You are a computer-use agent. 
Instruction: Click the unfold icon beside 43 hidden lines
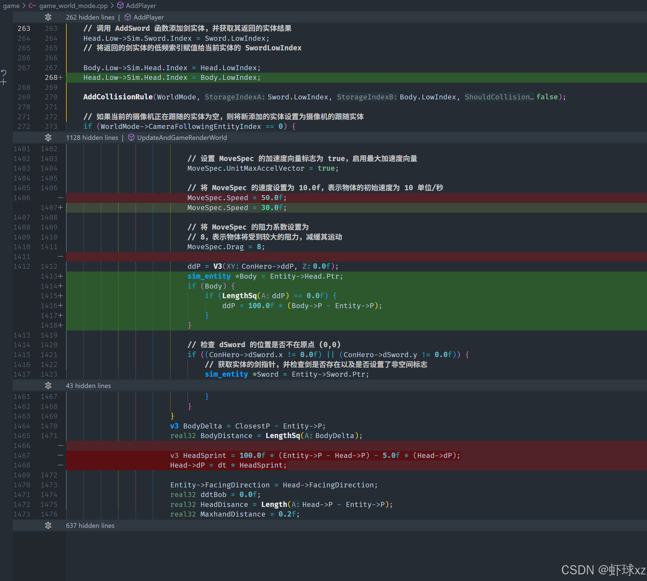coord(48,385)
